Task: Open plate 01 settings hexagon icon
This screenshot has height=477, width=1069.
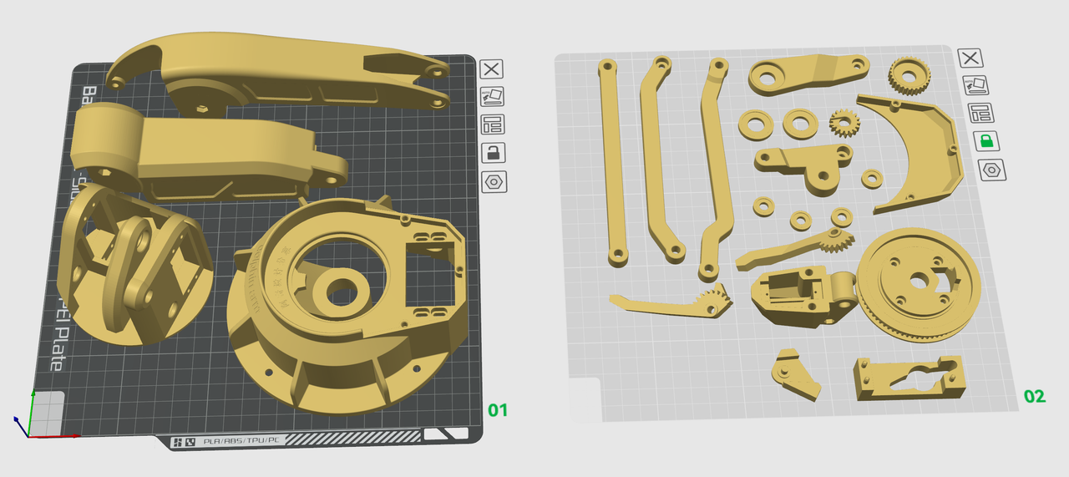Action: click(x=494, y=181)
